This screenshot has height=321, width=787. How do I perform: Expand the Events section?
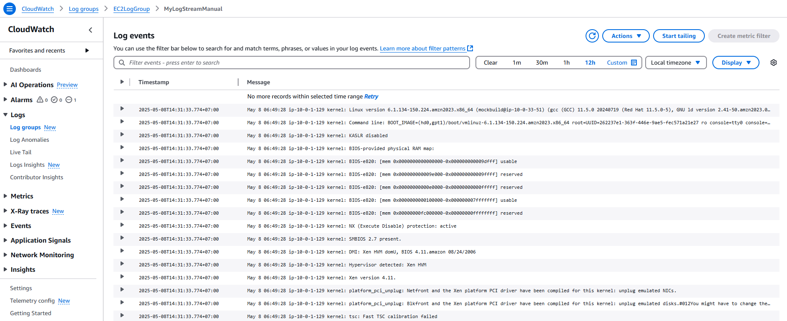click(x=5, y=226)
